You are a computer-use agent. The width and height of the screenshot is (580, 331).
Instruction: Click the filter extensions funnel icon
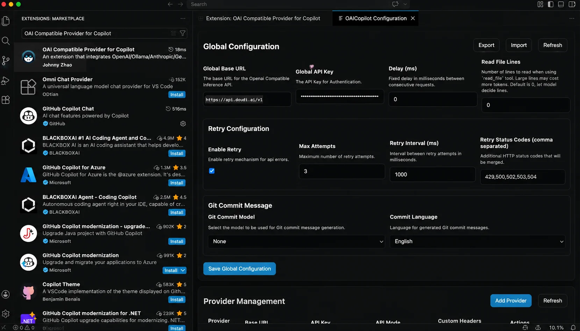tap(182, 33)
